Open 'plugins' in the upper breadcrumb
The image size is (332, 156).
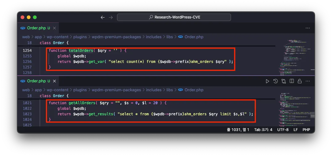pos(80,37)
